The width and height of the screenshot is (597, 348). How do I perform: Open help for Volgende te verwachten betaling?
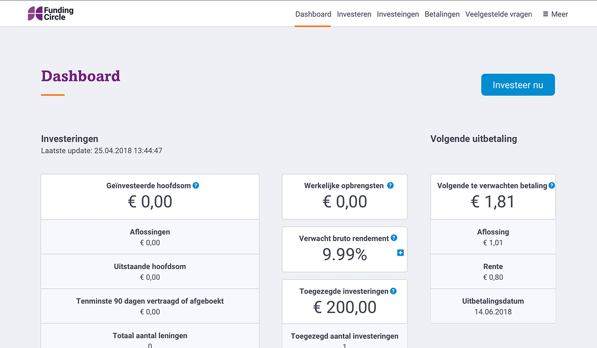551,185
